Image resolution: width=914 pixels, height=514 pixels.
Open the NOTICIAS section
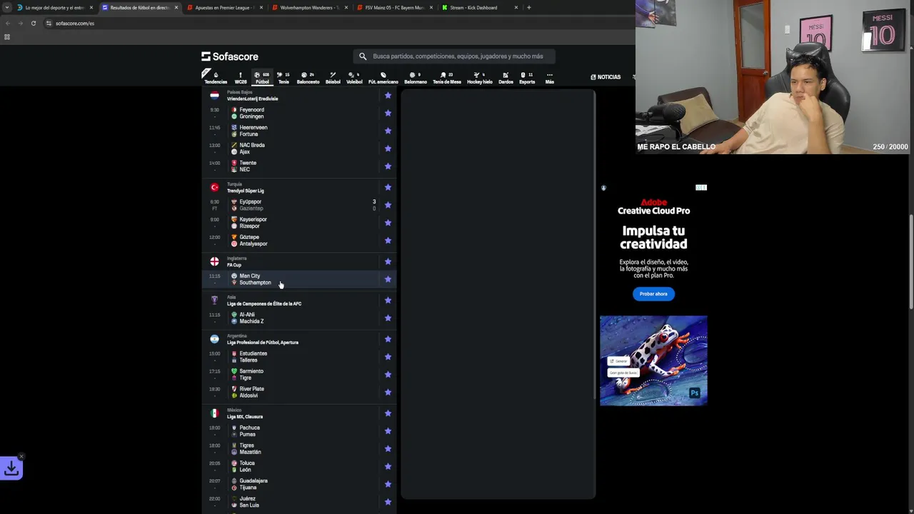point(606,77)
